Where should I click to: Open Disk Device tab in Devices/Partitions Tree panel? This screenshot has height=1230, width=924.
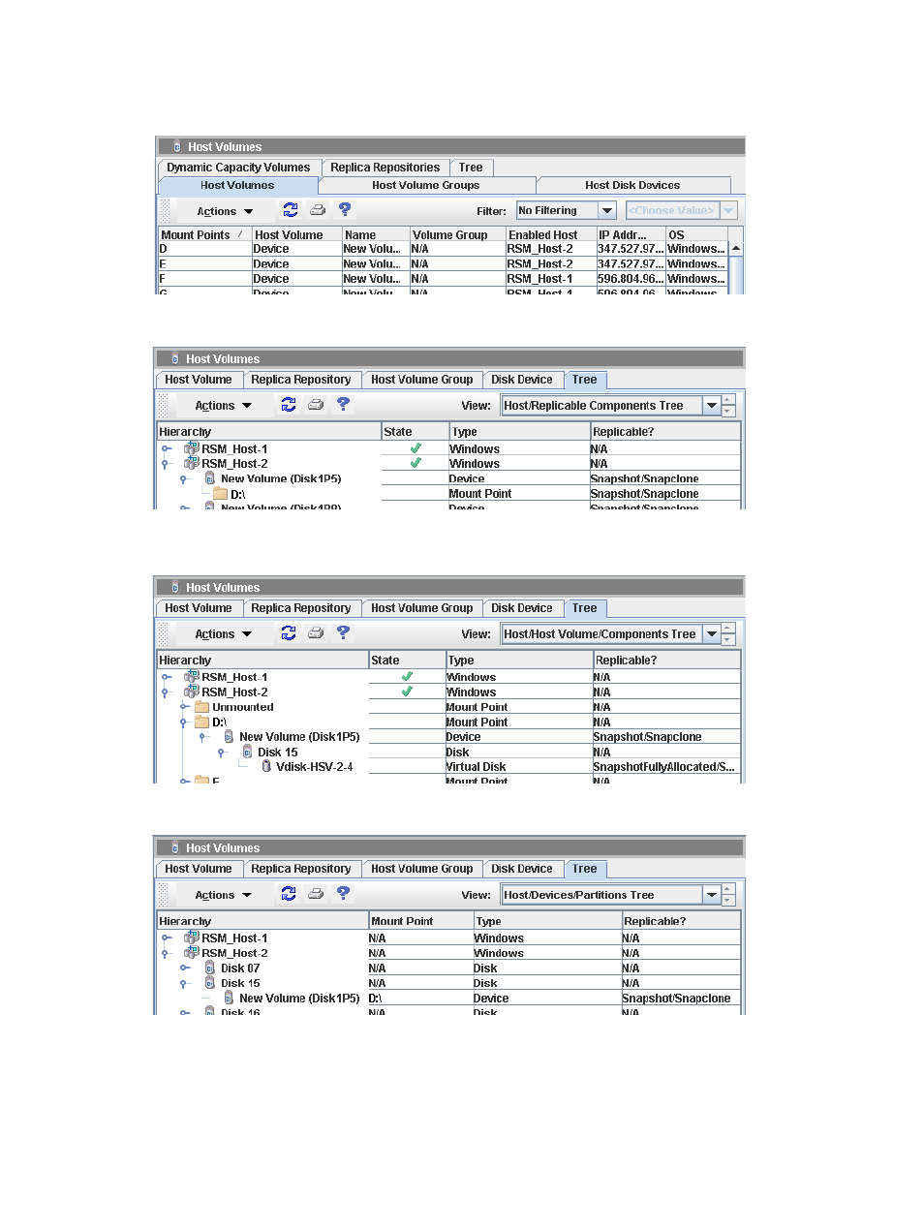[x=521, y=869]
